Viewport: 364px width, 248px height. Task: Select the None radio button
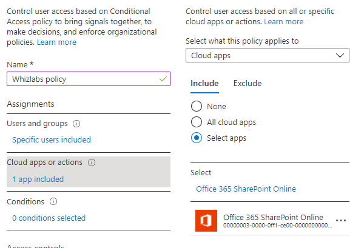[197, 106]
